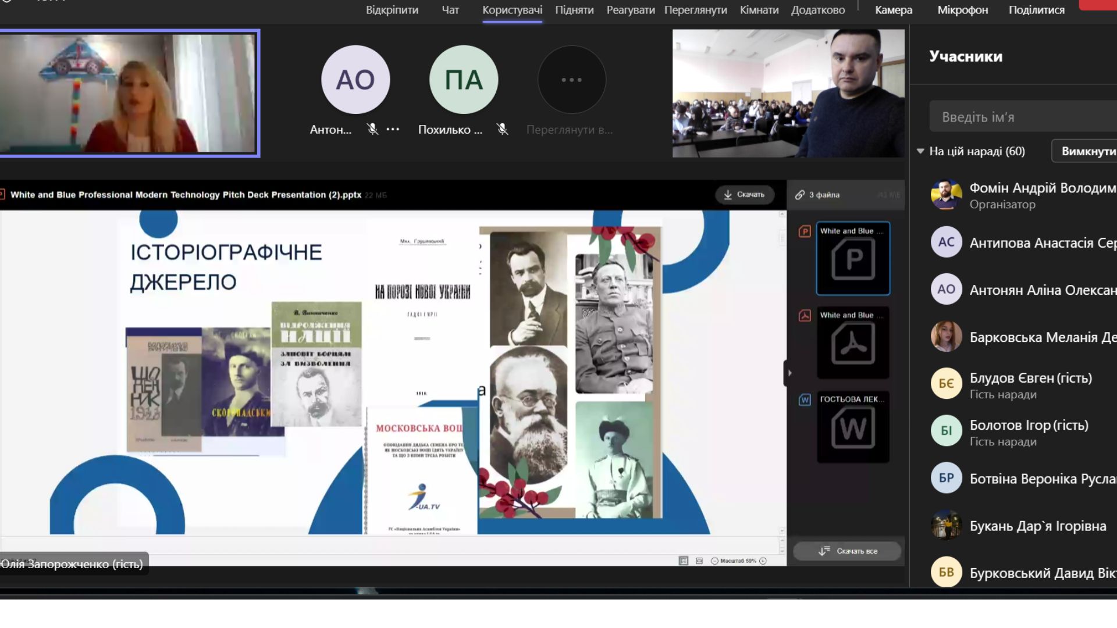Screen dimensions: 1117x628
Task: Open Переглянути в... overflow participants circle
Action: pyautogui.click(x=571, y=80)
